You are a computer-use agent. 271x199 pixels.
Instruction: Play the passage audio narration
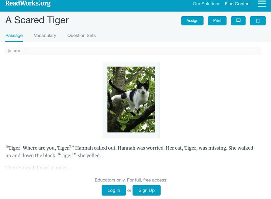click(x=9, y=51)
